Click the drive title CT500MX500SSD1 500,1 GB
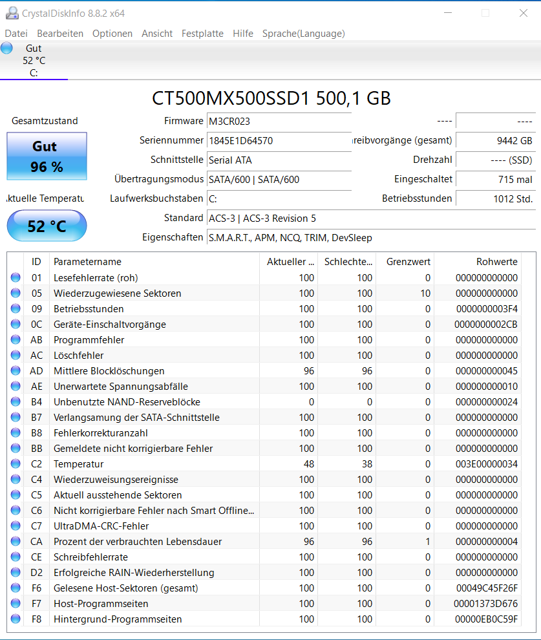Image resolution: width=541 pixels, height=640 pixels. tap(271, 98)
